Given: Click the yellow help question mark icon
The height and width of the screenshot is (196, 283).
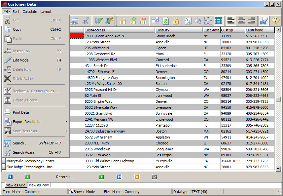Looking at the screenshot, I should click(275, 21).
